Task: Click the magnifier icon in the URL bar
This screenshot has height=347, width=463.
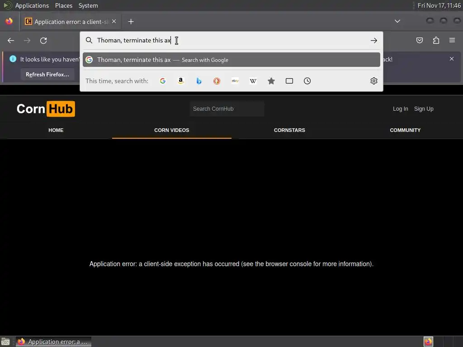Action: (89, 40)
